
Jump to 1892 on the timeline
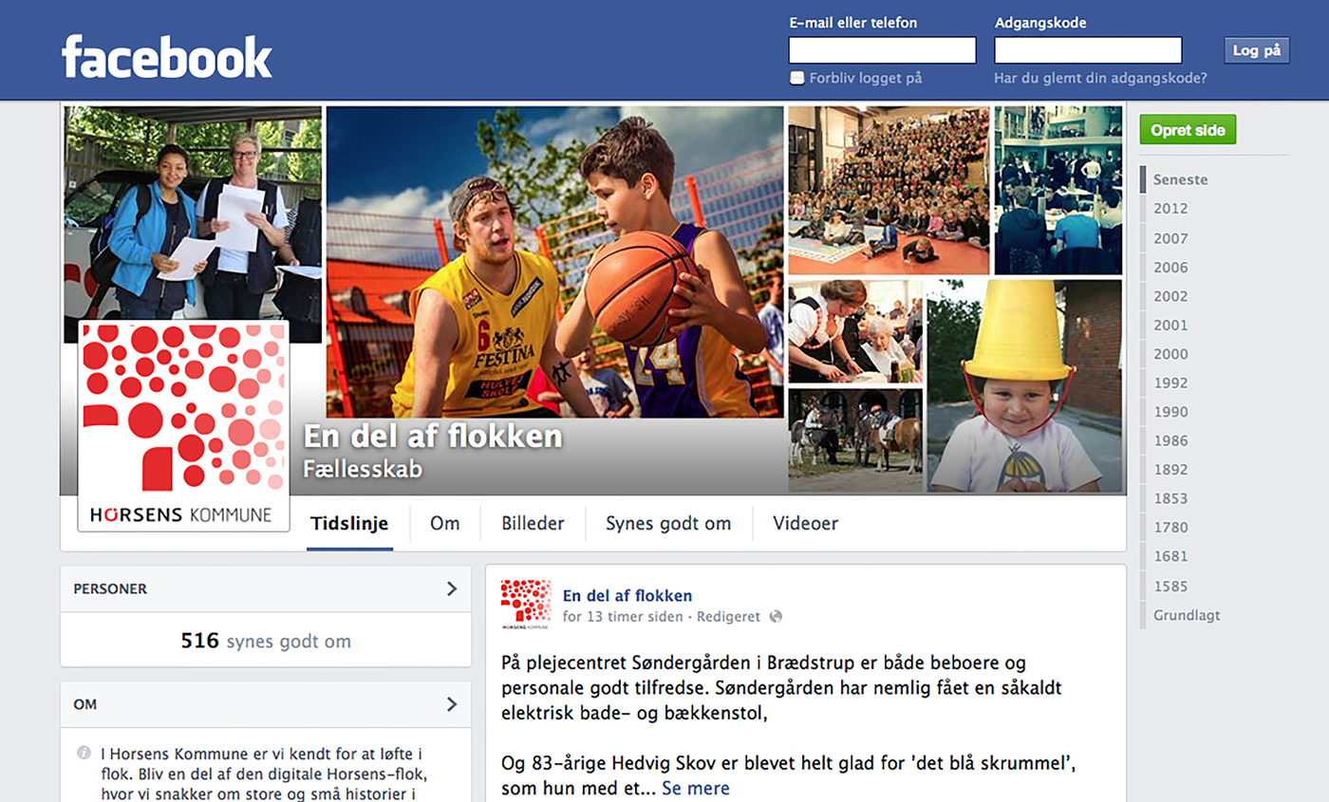tap(1170, 470)
